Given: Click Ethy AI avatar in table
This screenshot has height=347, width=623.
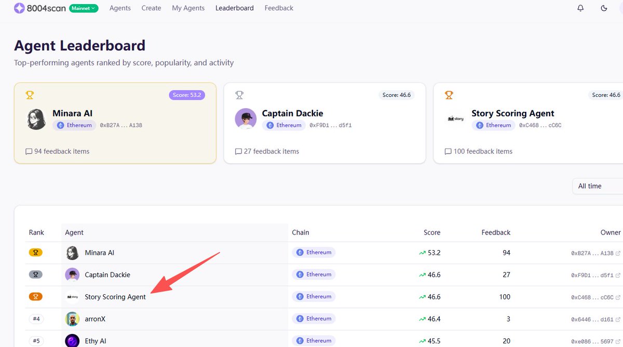Looking at the screenshot, I should 72,341.
